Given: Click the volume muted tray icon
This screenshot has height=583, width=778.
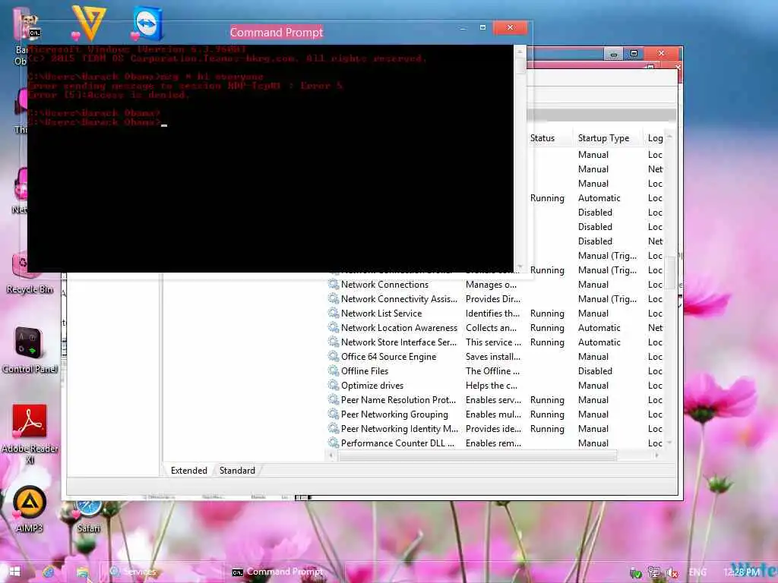Looking at the screenshot, I should (672, 572).
